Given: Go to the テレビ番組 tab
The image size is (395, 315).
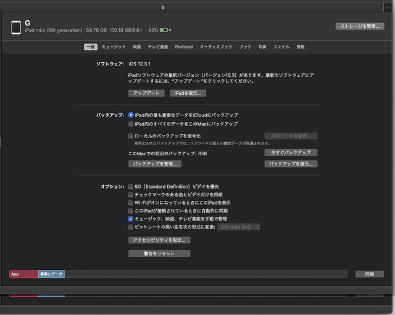Looking at the screenshot, I should click(158, 47).
